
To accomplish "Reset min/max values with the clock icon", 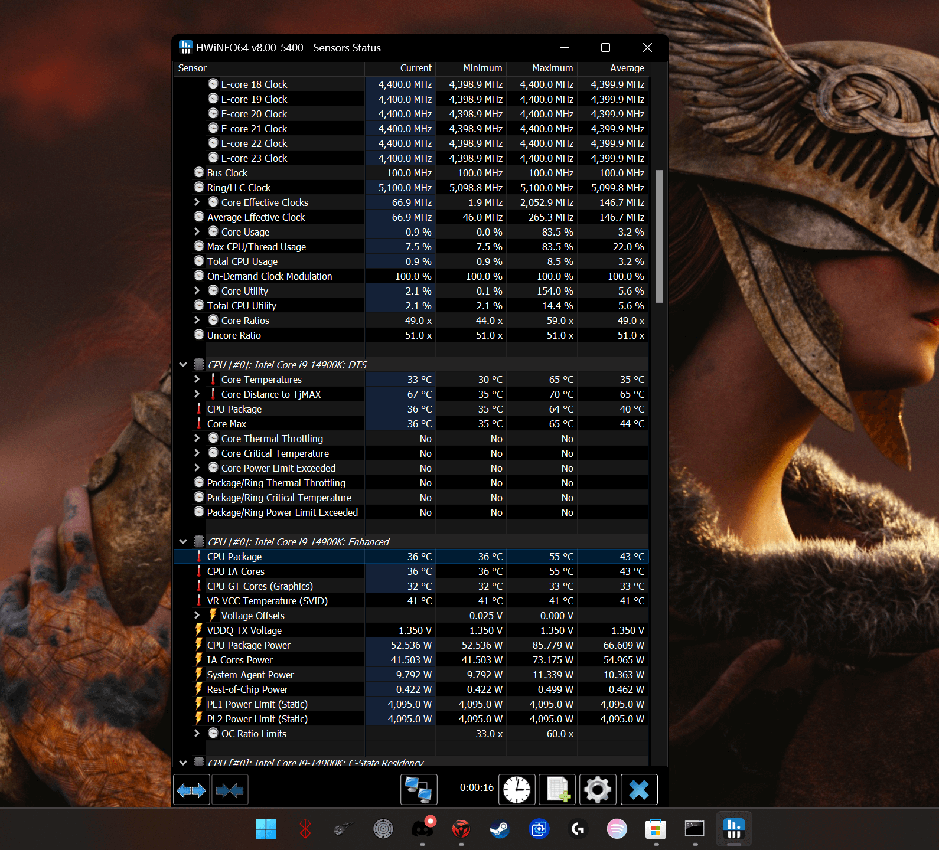I will tap(517, 790).
